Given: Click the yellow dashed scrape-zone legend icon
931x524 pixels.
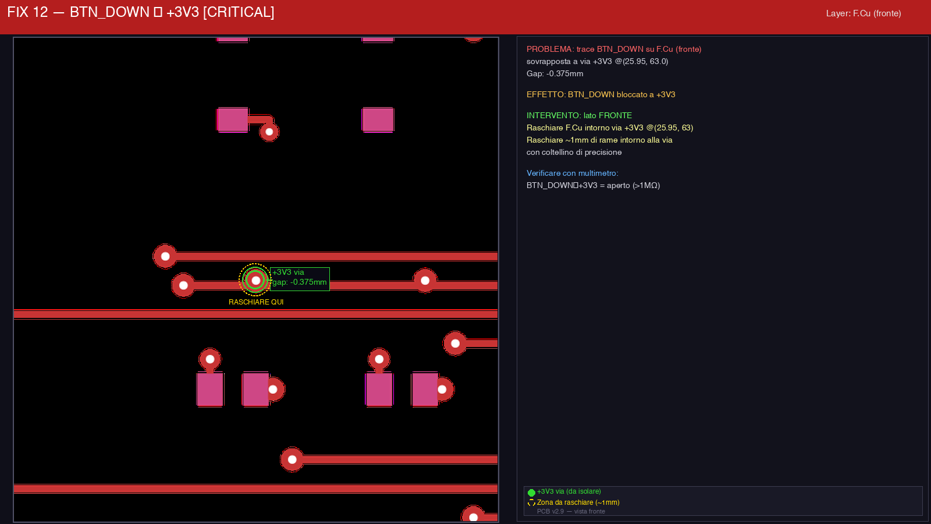Looking at the screenshot, I should tap(531, 503).
